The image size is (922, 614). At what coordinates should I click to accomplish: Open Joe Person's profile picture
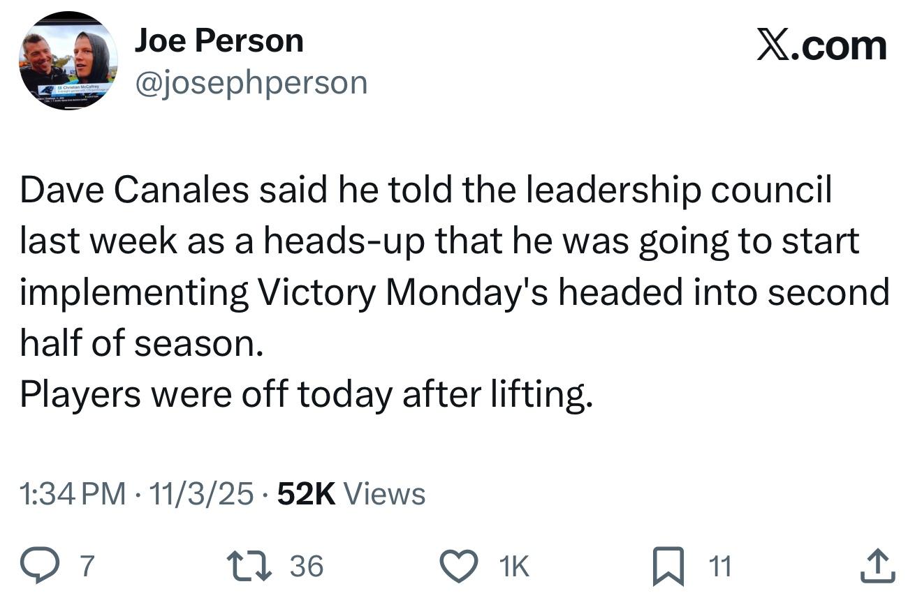[68, 62]
